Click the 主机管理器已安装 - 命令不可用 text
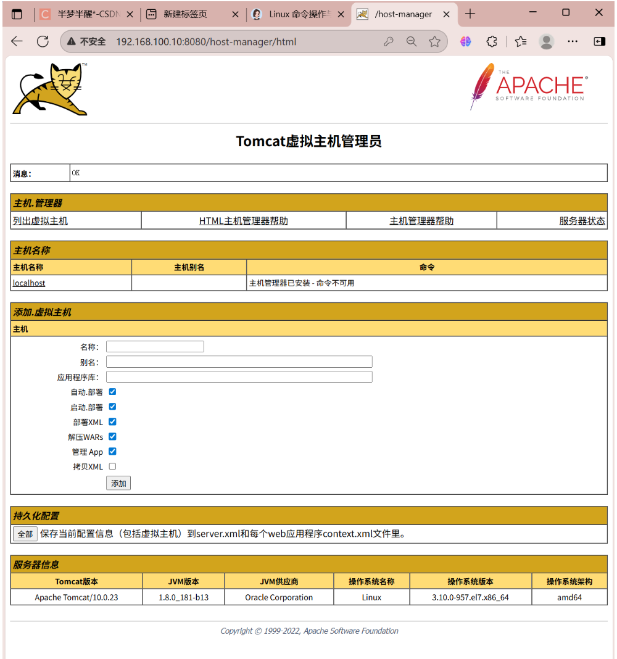 click(x=302, y=283)
